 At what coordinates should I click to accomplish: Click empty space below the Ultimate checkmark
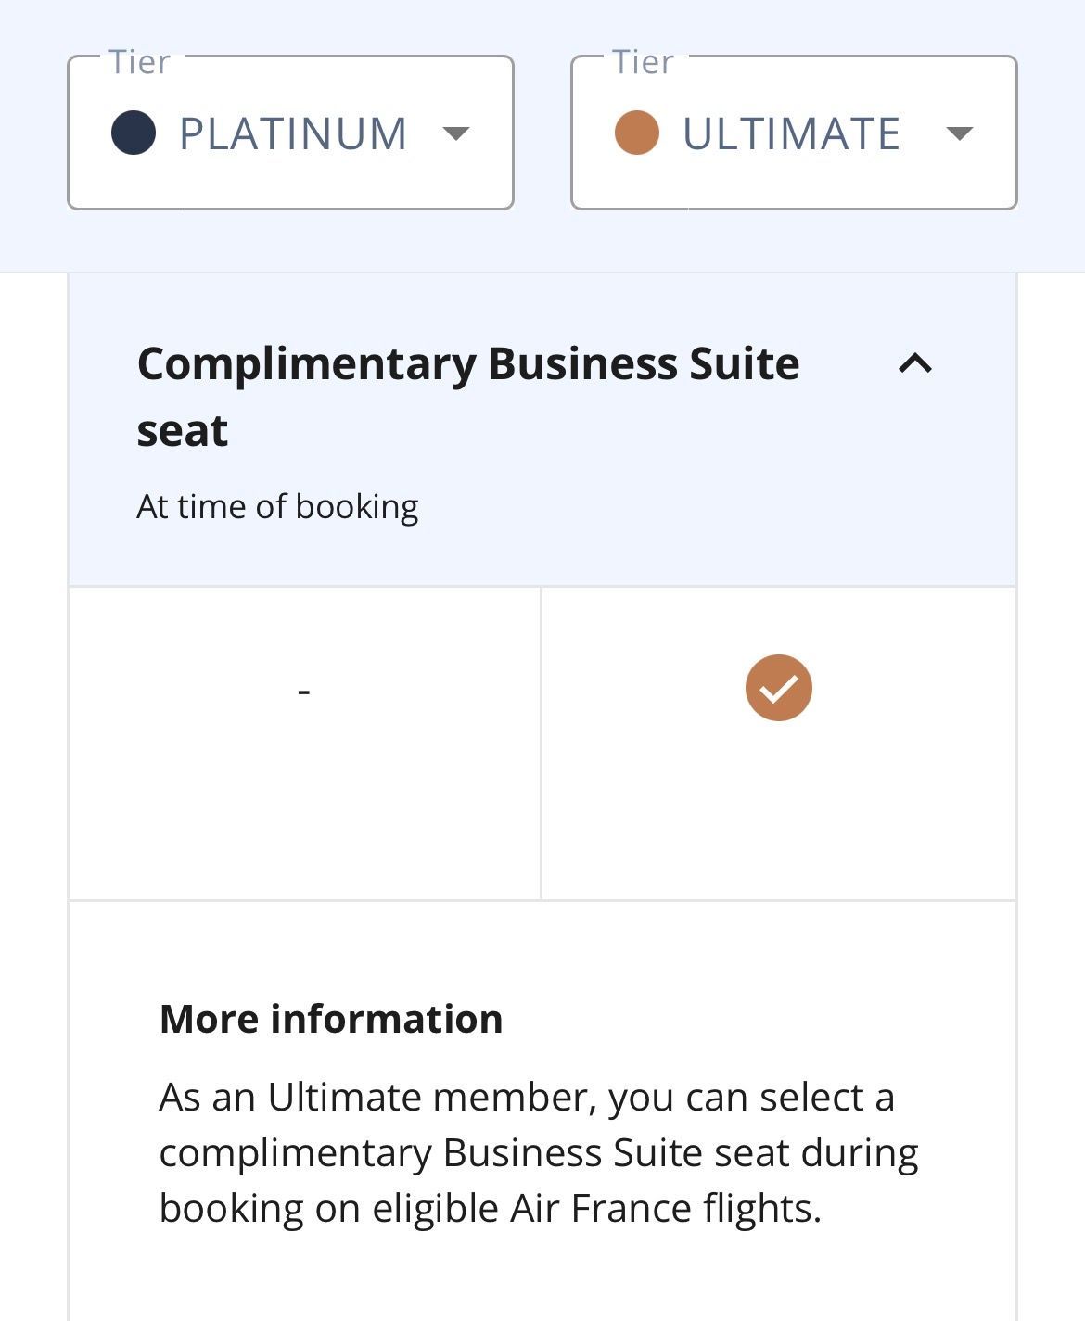(779, 816)
